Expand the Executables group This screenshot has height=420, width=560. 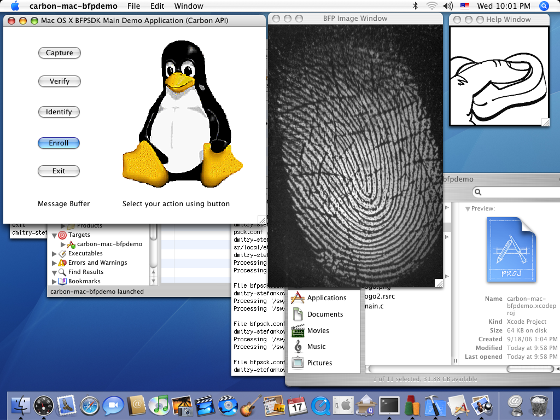pyautogui.click(x=54, y=254)
